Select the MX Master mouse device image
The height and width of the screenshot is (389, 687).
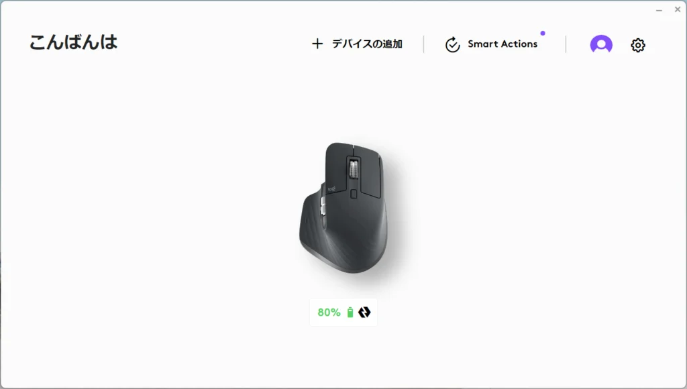343,208
